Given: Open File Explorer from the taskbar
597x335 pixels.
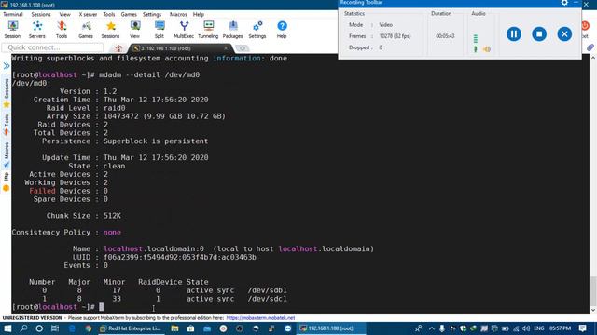Looking at the screenshot, I should click(174, 328).
